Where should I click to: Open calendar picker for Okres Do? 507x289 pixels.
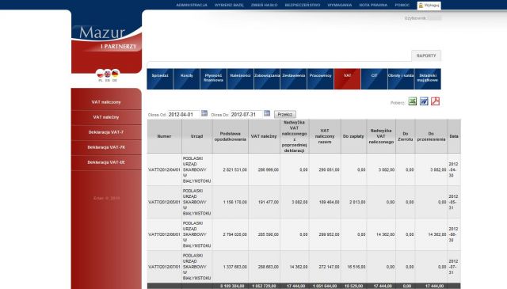(x=267, y=113)
